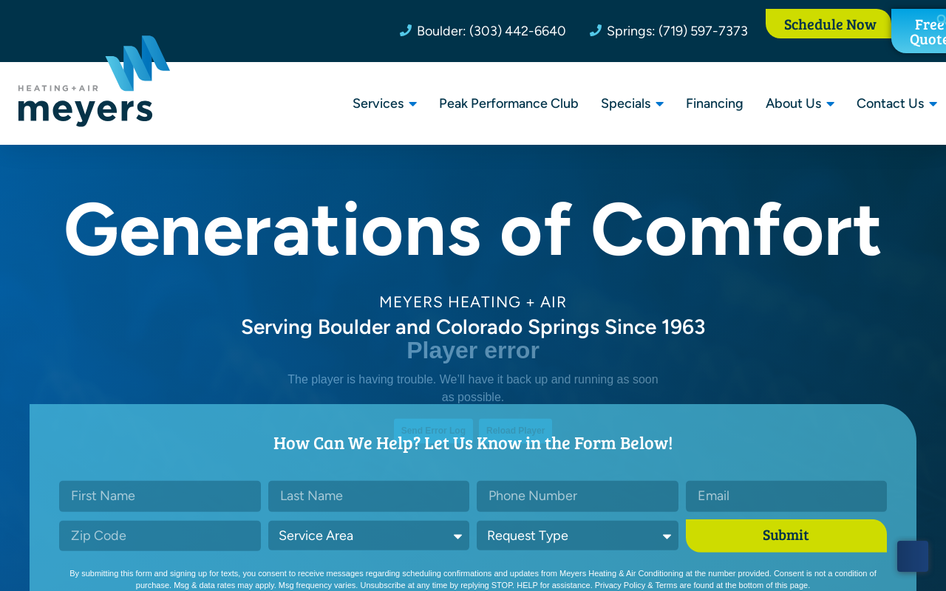
Task: Click the phone icon beside the Boulder number
Action: point(406,30)
